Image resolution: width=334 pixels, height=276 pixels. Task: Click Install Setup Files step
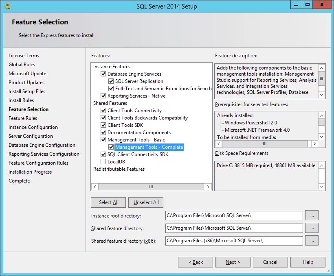pyautogui.click(x=27, y=91)
